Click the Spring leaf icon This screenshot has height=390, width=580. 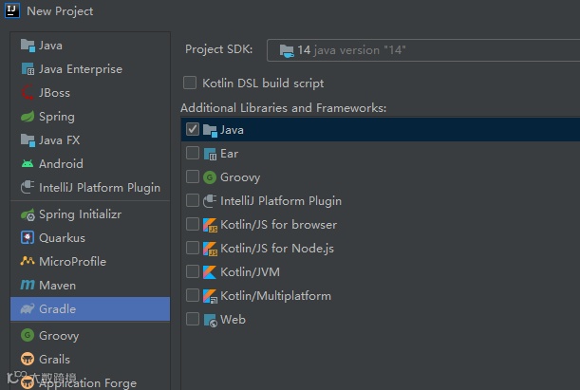tap(28, 117)
